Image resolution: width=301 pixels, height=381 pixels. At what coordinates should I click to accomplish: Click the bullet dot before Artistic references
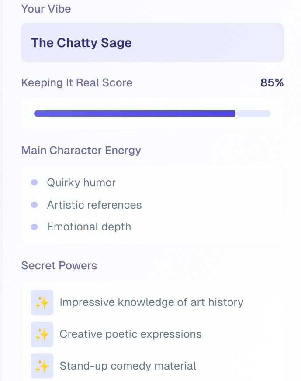point(35,205)
